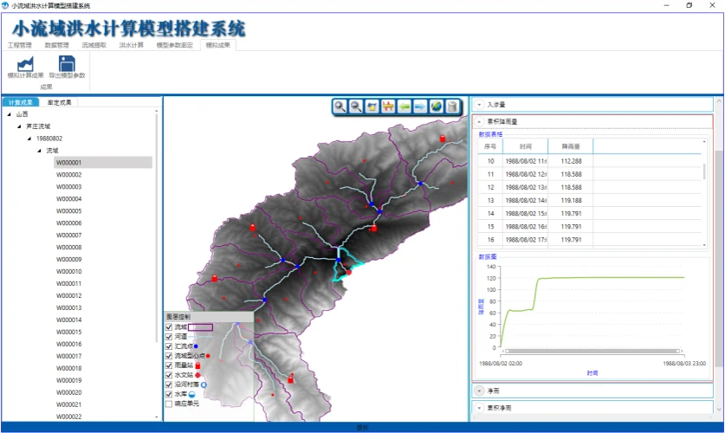Select watershed W000020 in tree
The width and height of the screenshot is (725, 433).
[x=69, y=393]
